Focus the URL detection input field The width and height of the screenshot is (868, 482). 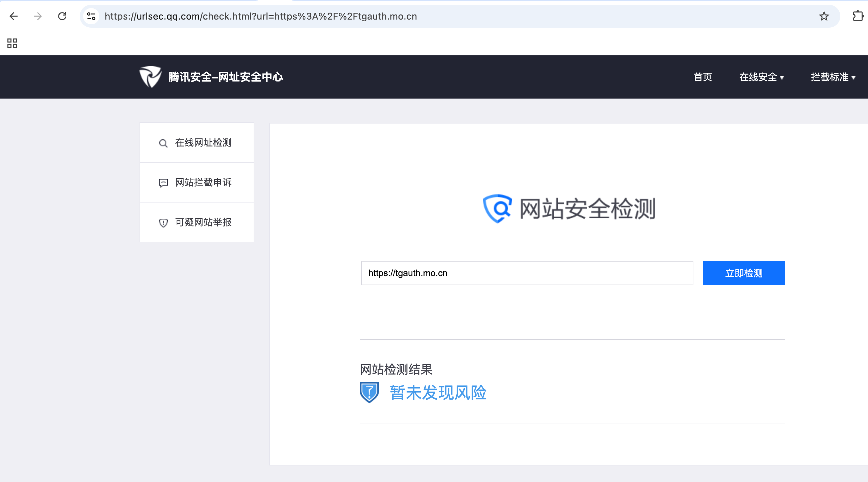527,273
